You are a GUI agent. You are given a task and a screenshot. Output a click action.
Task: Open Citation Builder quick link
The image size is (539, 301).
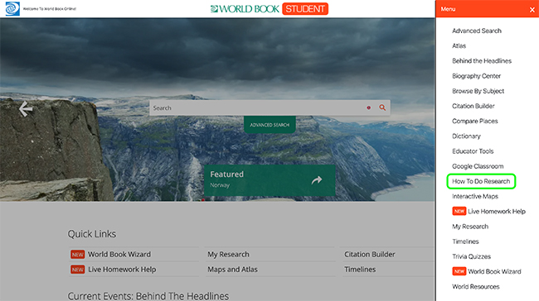(x=370, y=255)
